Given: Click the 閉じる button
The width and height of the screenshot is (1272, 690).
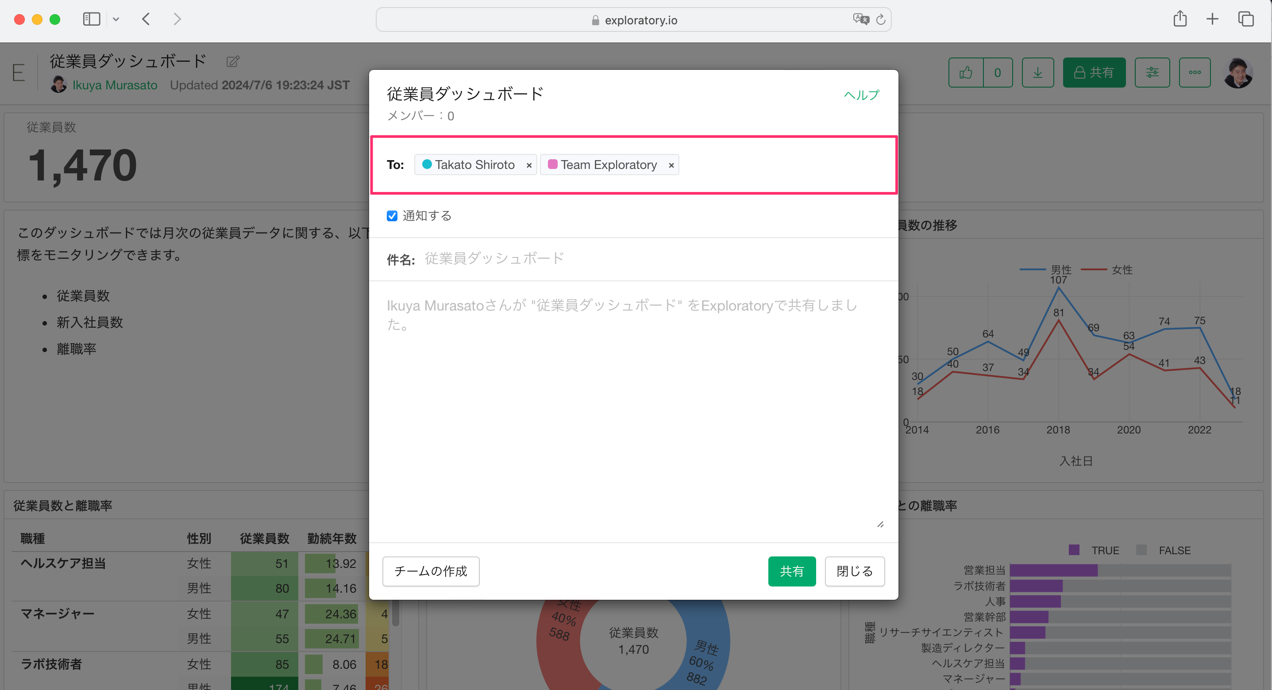Looking at the screenshot, I should point(854,571).
